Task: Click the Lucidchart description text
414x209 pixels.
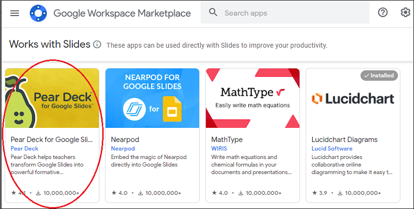Action: click(352, 165)
